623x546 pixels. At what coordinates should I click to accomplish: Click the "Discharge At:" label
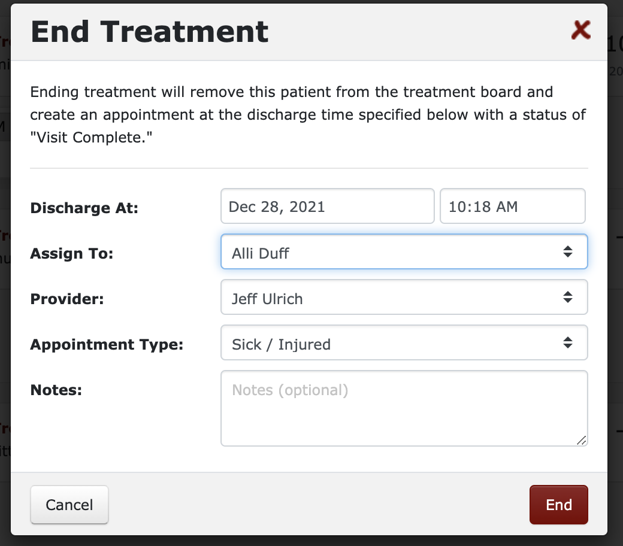[84, 208]
